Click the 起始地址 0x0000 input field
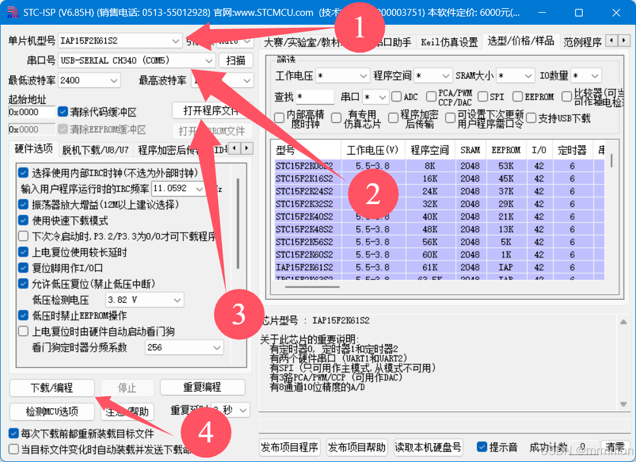 tap(31, 112)
